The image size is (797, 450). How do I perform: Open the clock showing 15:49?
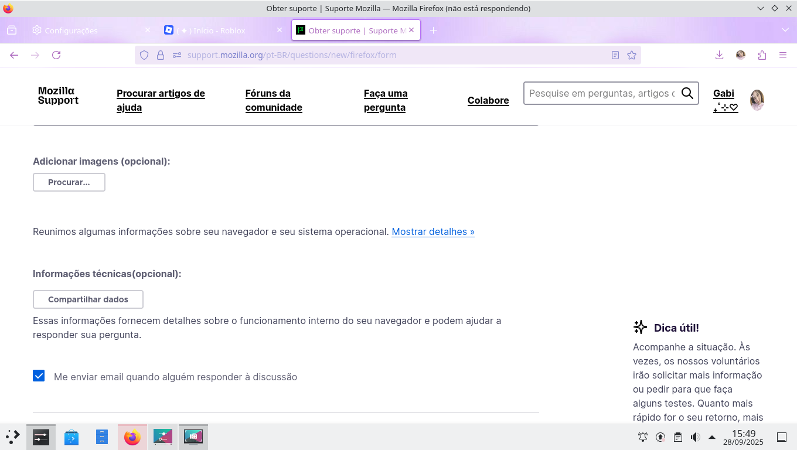click(x=743, y=437)
